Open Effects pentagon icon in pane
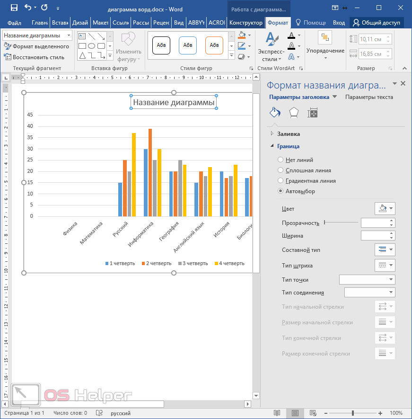Screen dimensions: 412x419 pos(294,113)
